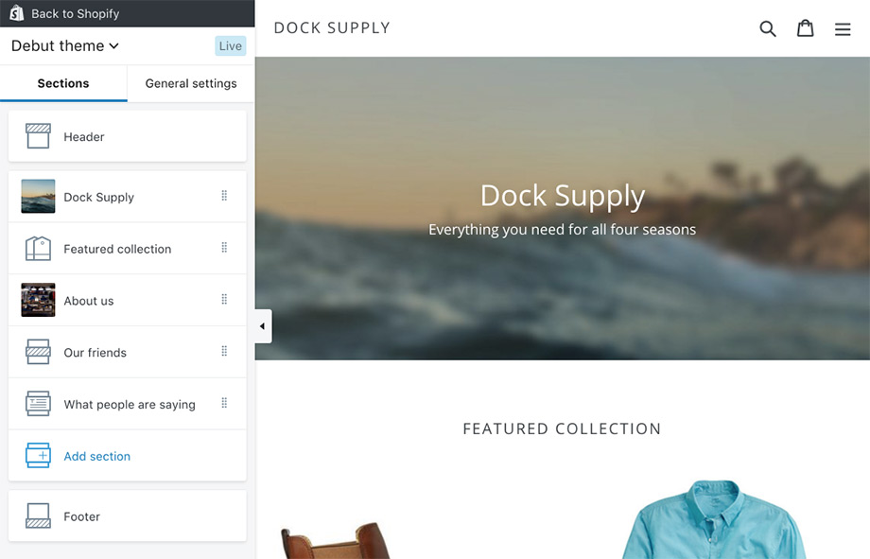This screenshot has height=559, width=870.
Task: Open the blue shirt product image
Action: (x=714, y=519)
